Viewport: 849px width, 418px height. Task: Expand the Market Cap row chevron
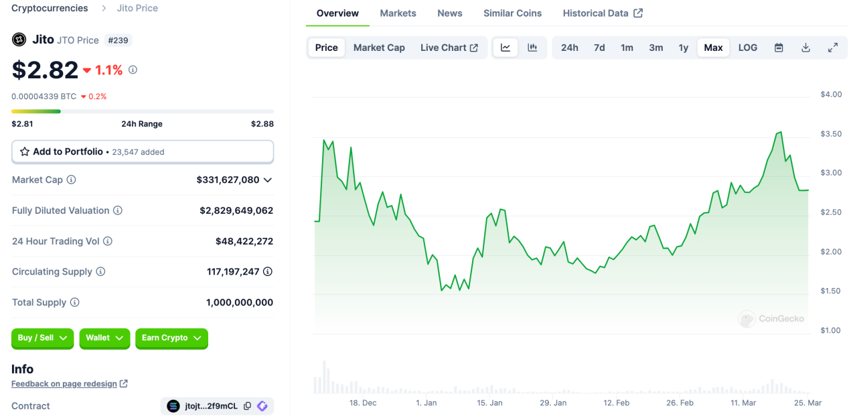[x=268, y=180]
